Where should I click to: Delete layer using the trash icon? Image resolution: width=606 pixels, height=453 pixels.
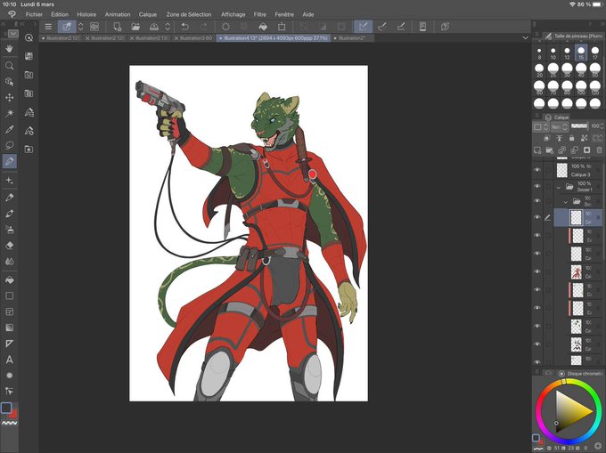(x=598, y=150)
